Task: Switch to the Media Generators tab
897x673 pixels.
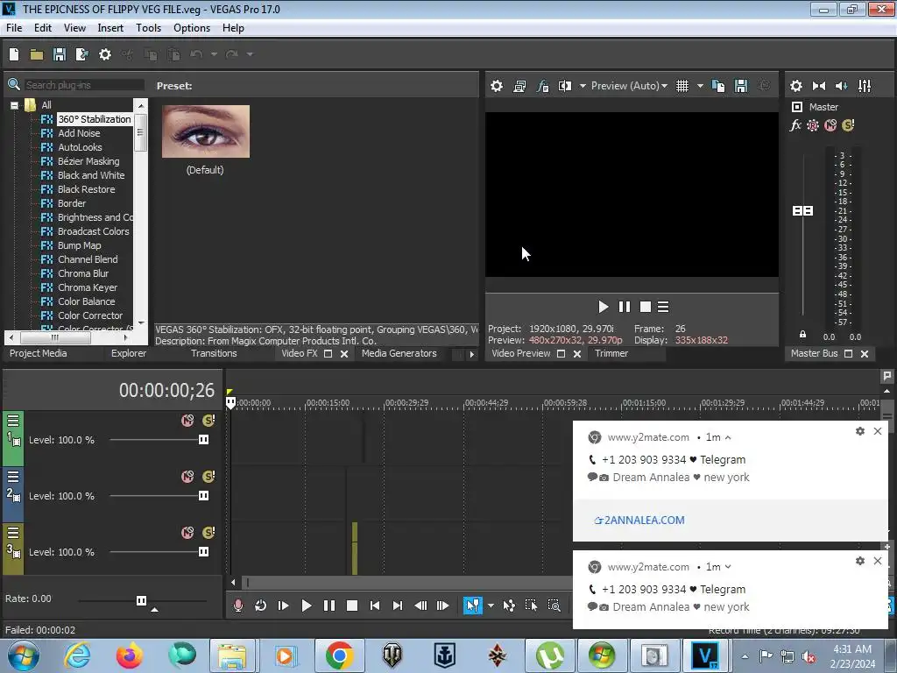Action: coord(399,354)
